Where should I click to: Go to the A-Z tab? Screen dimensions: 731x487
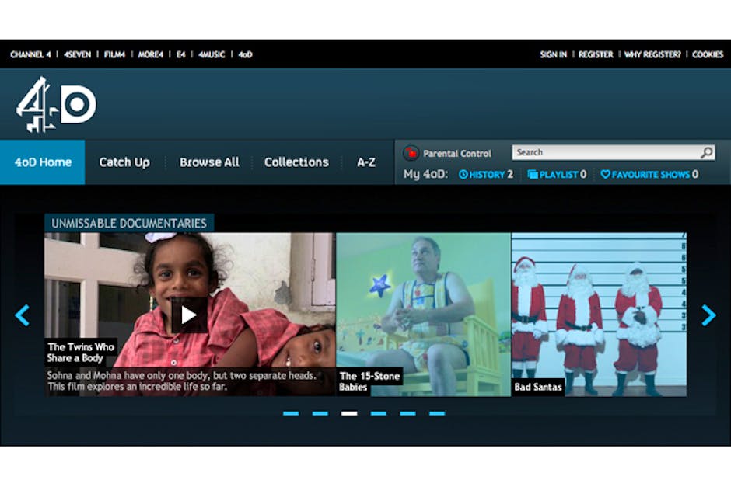coord(366,162)
